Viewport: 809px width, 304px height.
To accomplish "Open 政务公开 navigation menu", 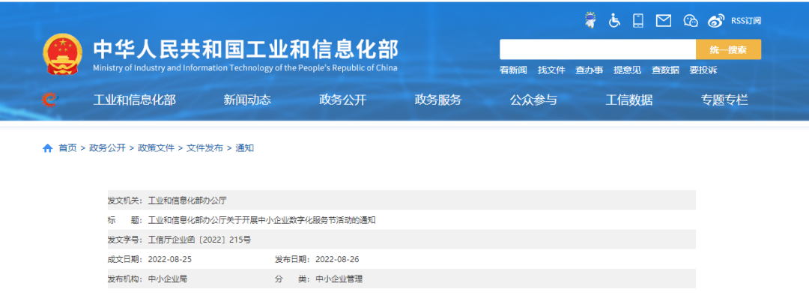I will (343, 100).
